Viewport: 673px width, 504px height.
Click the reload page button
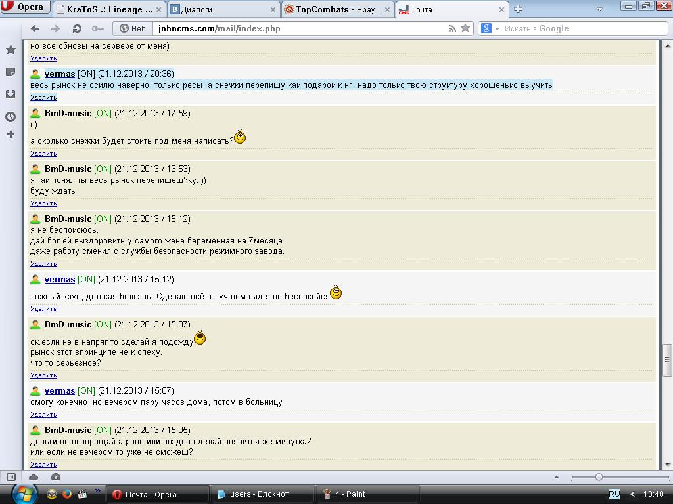tap(77, 28)
